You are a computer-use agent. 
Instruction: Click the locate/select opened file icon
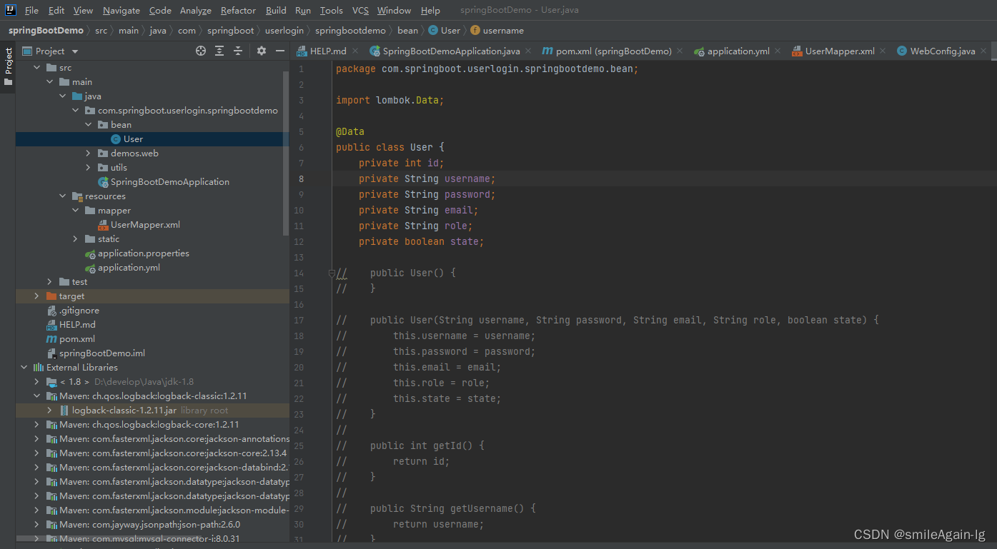(x=201, y=51)
